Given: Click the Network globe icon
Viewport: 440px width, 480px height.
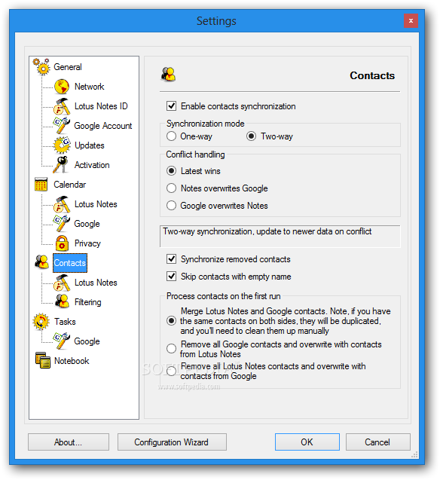Looking at the screenshot, I should click(x=62, y=87).
